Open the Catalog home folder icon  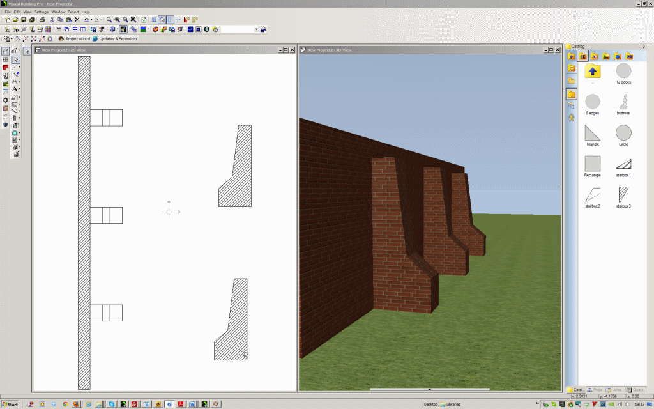[570, 56]
